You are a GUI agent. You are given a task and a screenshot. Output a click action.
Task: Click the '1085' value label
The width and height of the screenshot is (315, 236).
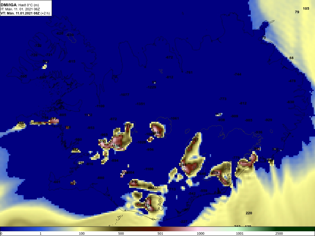182,165
